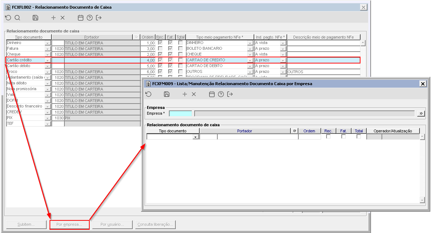
Task: Toggle Rec. checkbox in Cartão crédito row
Action: (160, 60)
